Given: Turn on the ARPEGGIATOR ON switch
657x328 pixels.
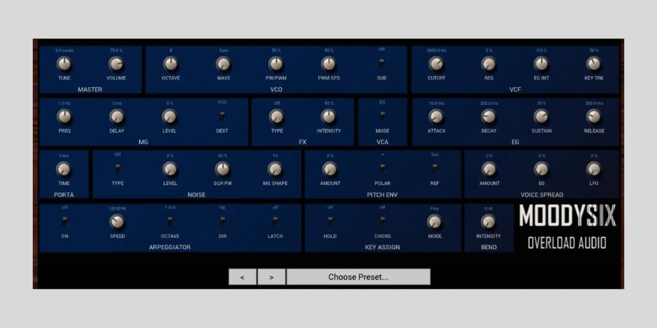Looking at the screenshot, I should (x=65, y=222).
